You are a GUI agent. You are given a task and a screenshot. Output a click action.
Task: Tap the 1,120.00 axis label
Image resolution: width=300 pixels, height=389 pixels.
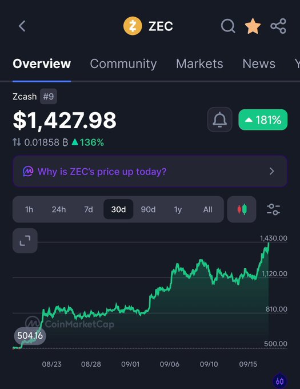(274, 273)
